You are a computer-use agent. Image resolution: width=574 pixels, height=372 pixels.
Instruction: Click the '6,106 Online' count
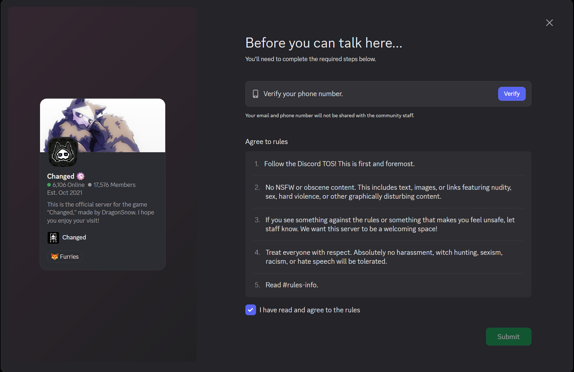click(69, 185)
